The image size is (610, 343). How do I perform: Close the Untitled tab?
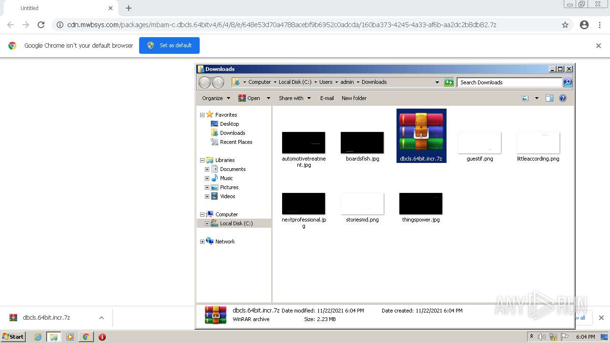(111, 8)
